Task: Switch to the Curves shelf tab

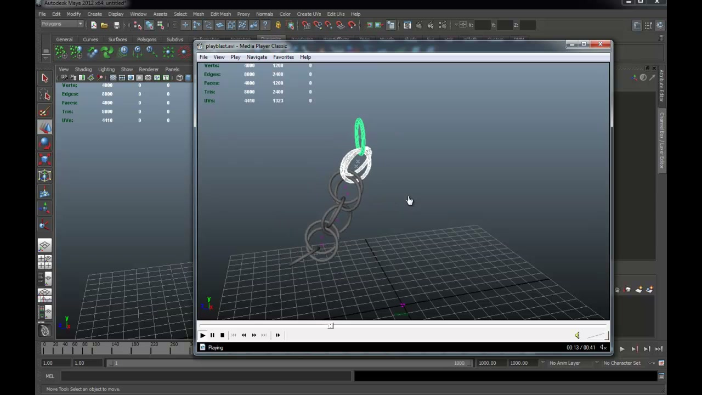Action: tap(90, 39)
